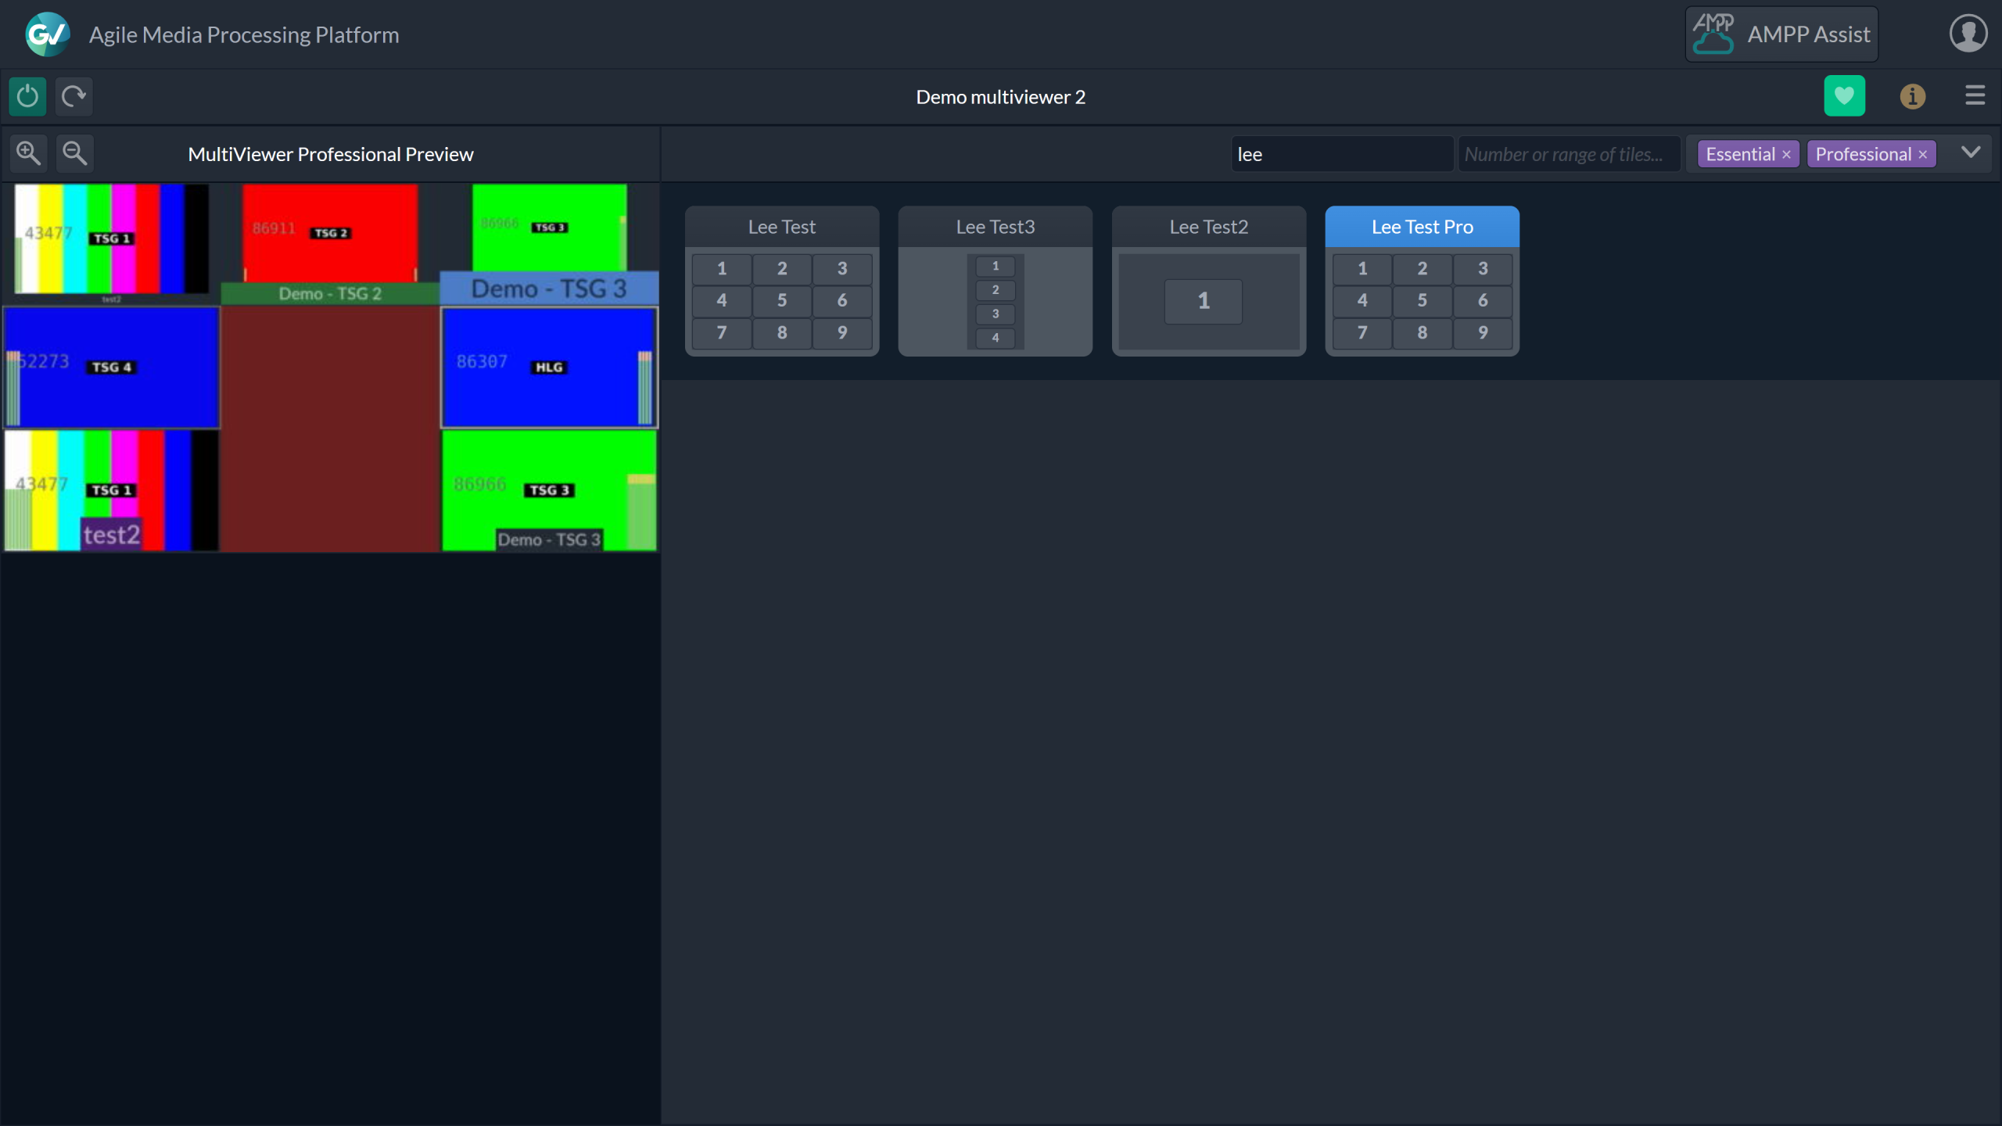Click the green health heart icon
Image resolution: width=2002 pixels, height=1126 pixels.
pos(1845,96)
